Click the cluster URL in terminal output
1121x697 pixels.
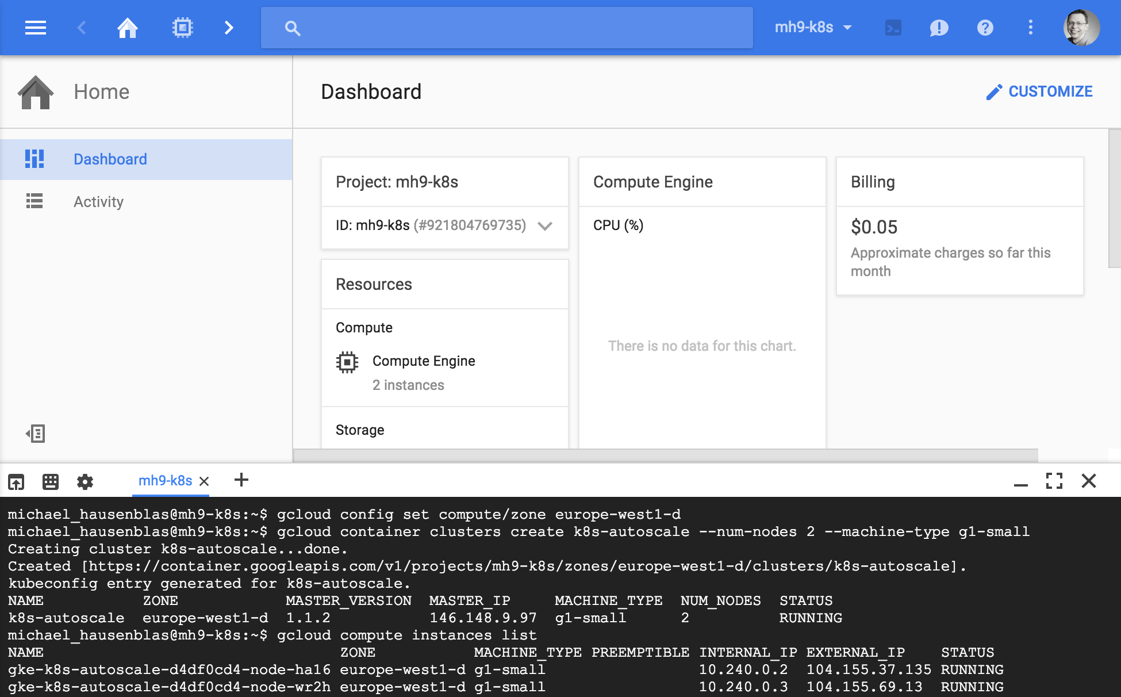point(520,566)
